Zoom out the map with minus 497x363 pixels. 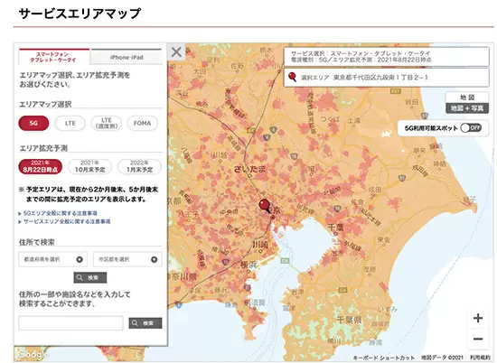tap(478, 340)
